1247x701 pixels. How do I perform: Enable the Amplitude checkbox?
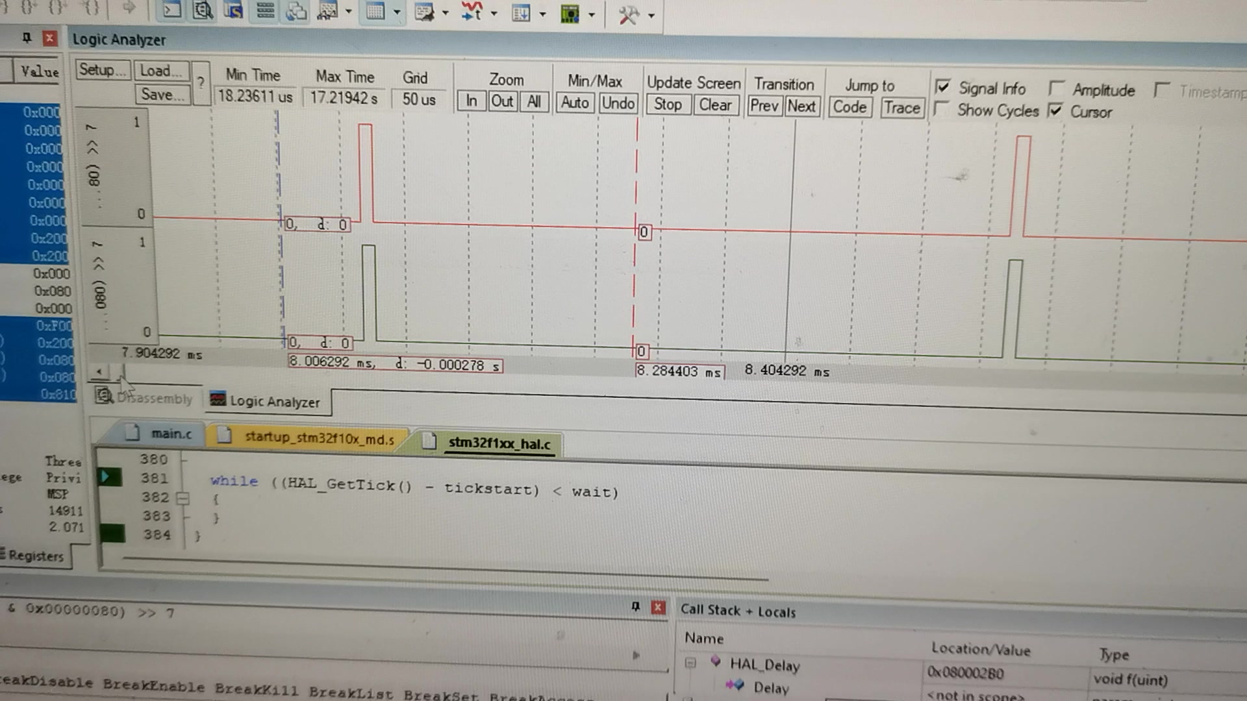coord(1057,88)
